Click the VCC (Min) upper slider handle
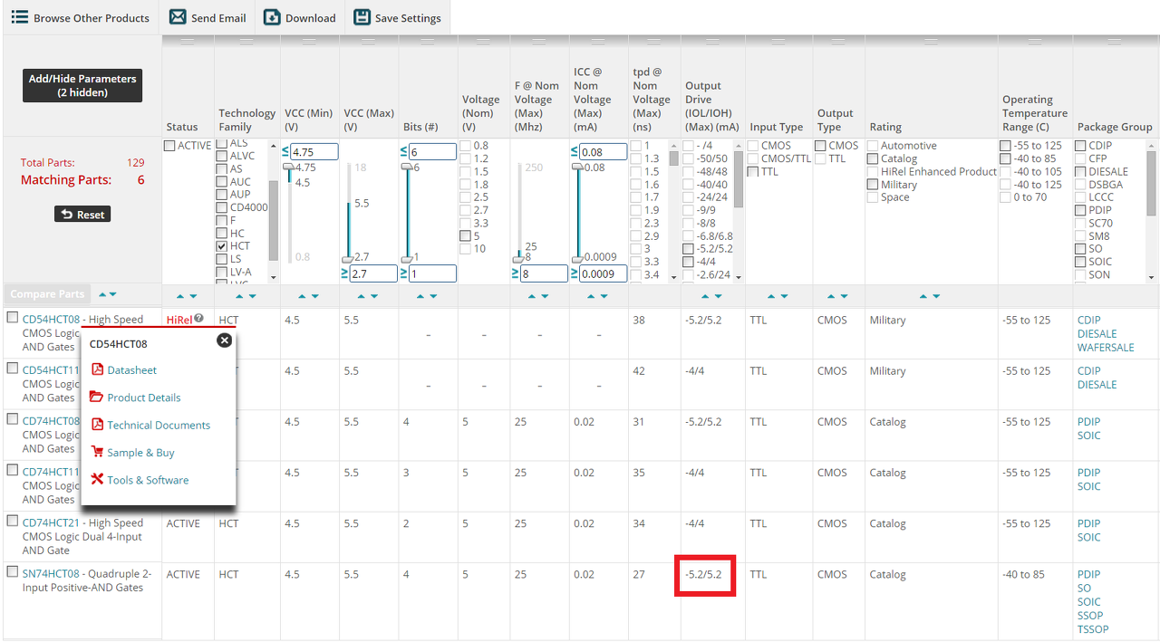 [289, 168]
